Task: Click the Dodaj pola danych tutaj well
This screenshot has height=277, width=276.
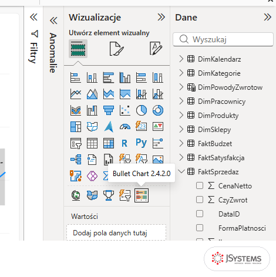Action: tap(116, 232)
